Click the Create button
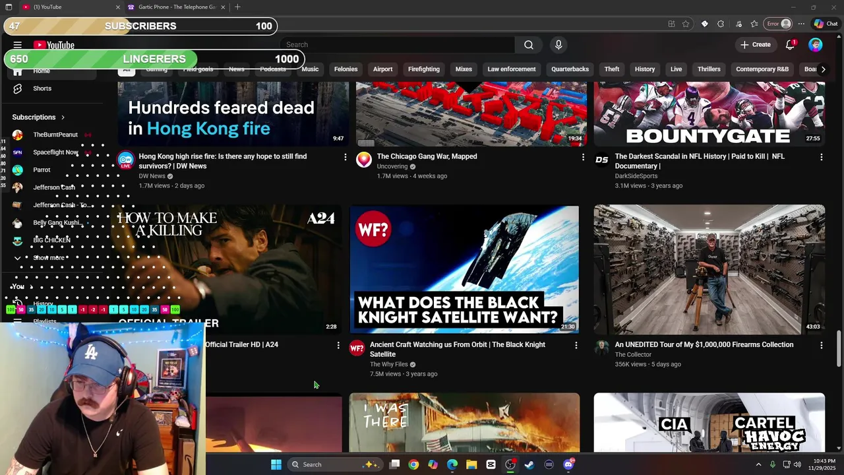 pyautogui.click(x=755, y=45)
